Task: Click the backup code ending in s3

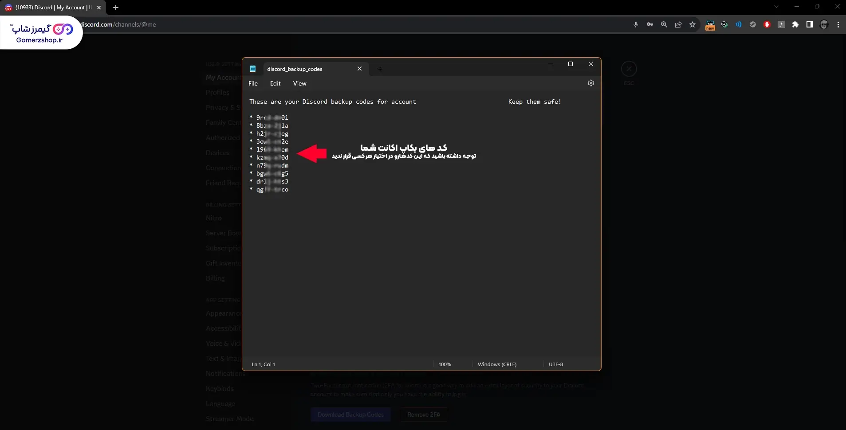Action: click(272, 181)
